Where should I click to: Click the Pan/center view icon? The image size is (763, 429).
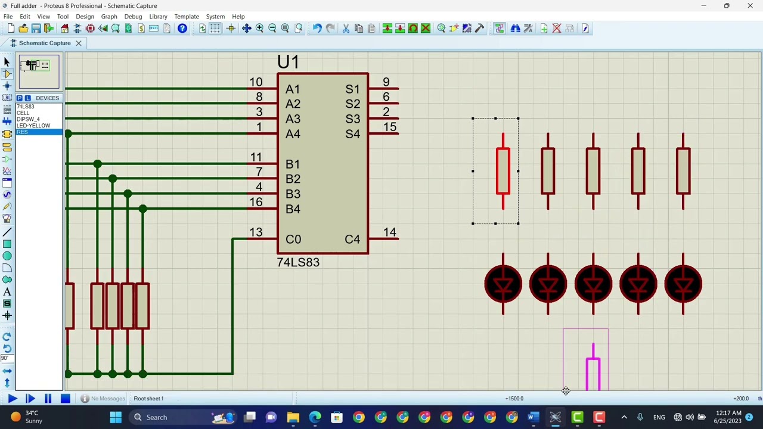tap(246, 28)
